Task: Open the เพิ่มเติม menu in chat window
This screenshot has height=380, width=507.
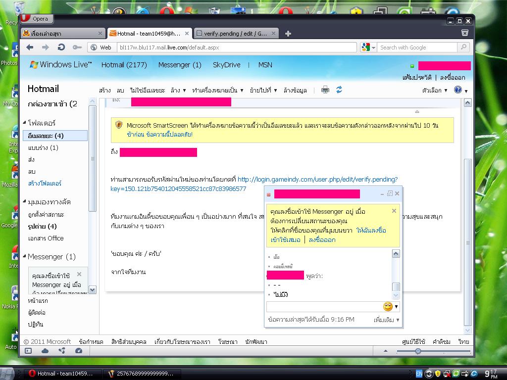Action: 386,320
